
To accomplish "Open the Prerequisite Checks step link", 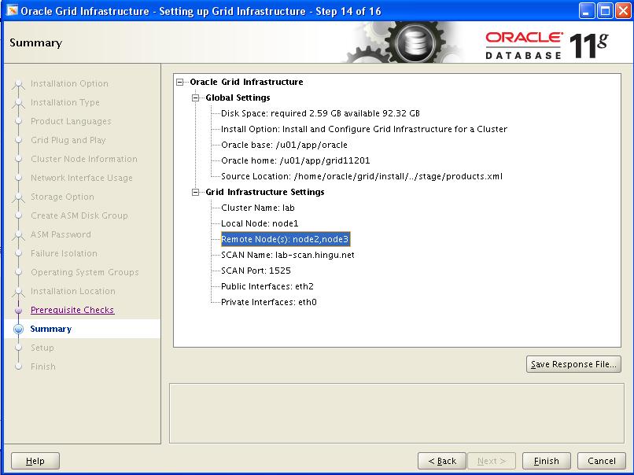I will tap(72, 310).
